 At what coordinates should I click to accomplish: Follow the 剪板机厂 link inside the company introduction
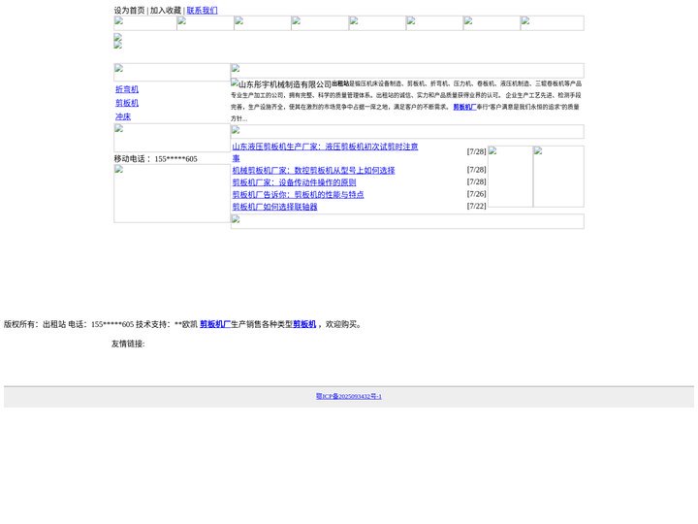coord(464,107)
